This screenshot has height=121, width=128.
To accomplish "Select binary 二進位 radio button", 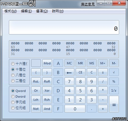I will click(x=13, y=81).
